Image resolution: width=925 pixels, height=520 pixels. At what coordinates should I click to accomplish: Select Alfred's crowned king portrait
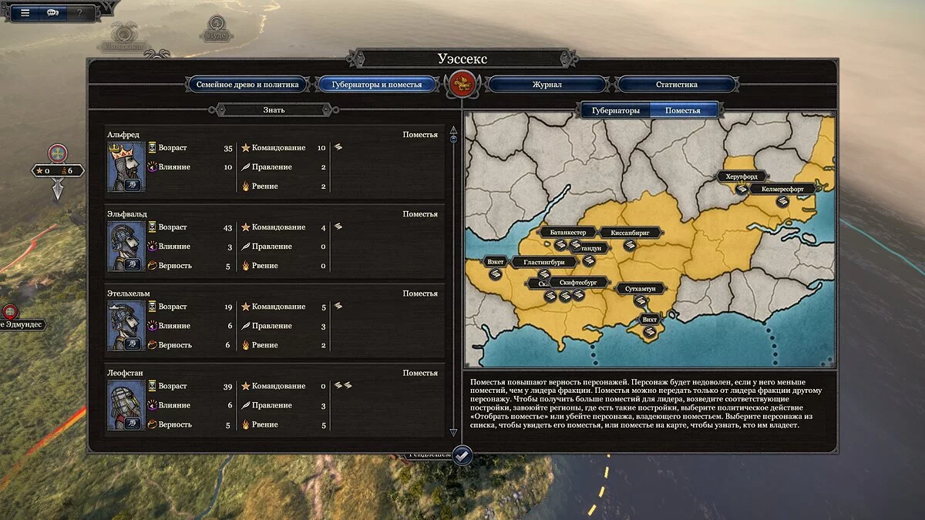coord(126,166)
